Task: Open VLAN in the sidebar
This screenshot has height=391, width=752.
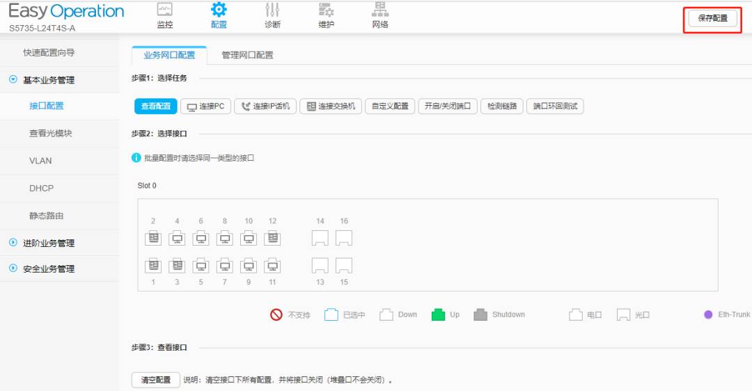Action: [x=40, y=161]
